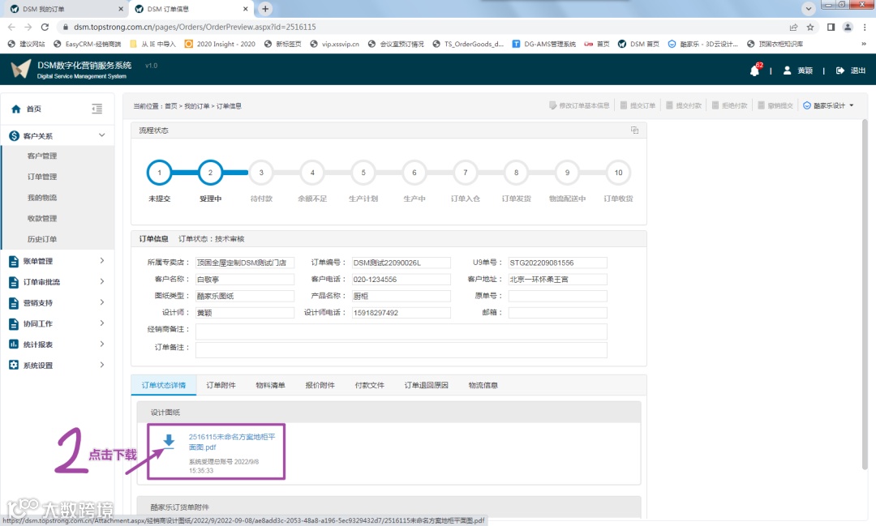Show more bookmarks with the double chevron

[863, 44]
